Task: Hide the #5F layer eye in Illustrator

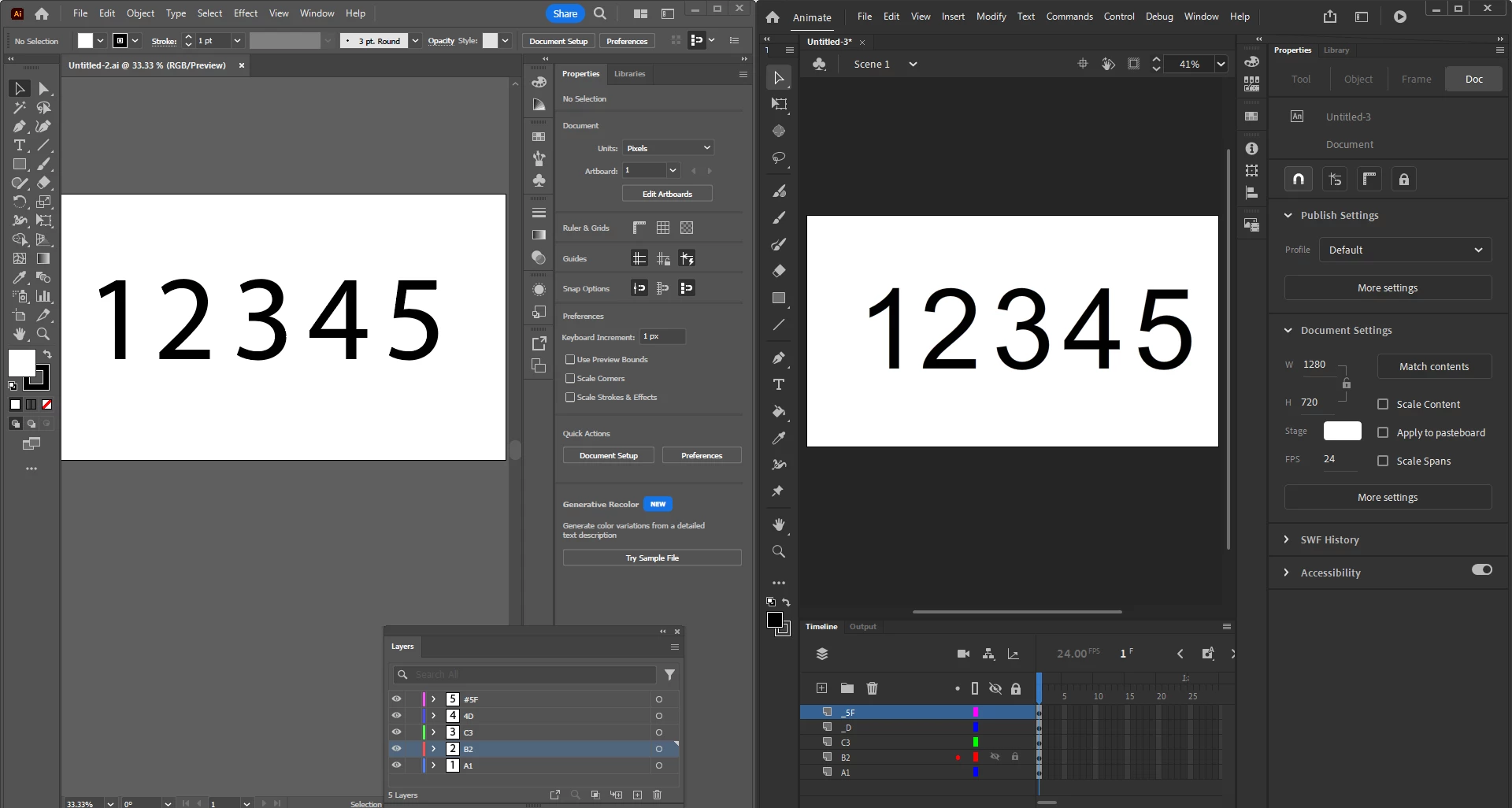Action: coord(397,699)
